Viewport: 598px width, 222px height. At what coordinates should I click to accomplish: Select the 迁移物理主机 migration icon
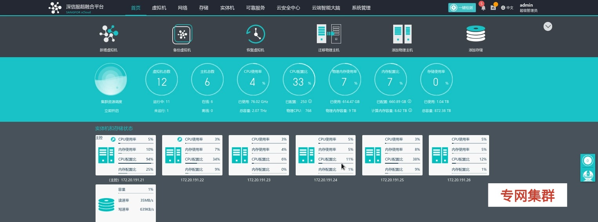click(x=329, y=34)
